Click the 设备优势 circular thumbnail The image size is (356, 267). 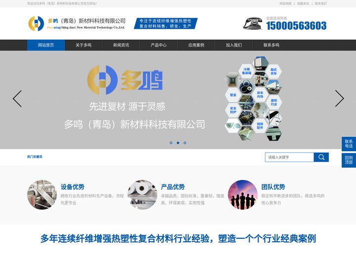click(42, 195)
